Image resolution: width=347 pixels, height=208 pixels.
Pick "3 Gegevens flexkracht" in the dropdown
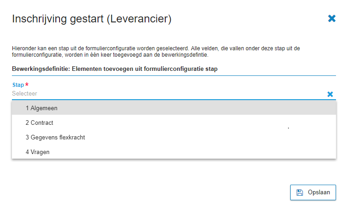pos(174,137)
